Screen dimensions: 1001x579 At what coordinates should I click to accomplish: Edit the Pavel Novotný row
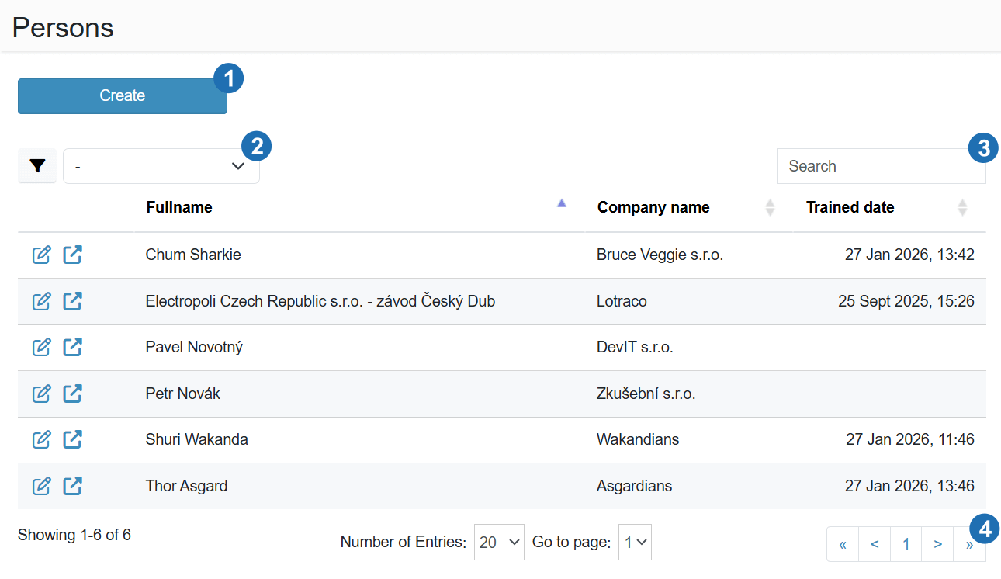point(42,347)
